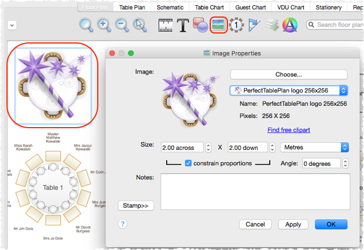364x250 pixels.
Task: Cancel the Image Properties dialog
Action: [255, 224]
